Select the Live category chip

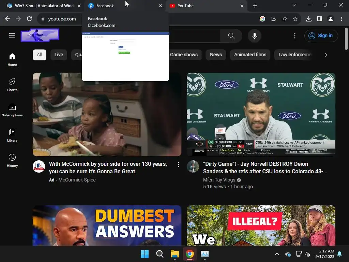tap(59, 55)
